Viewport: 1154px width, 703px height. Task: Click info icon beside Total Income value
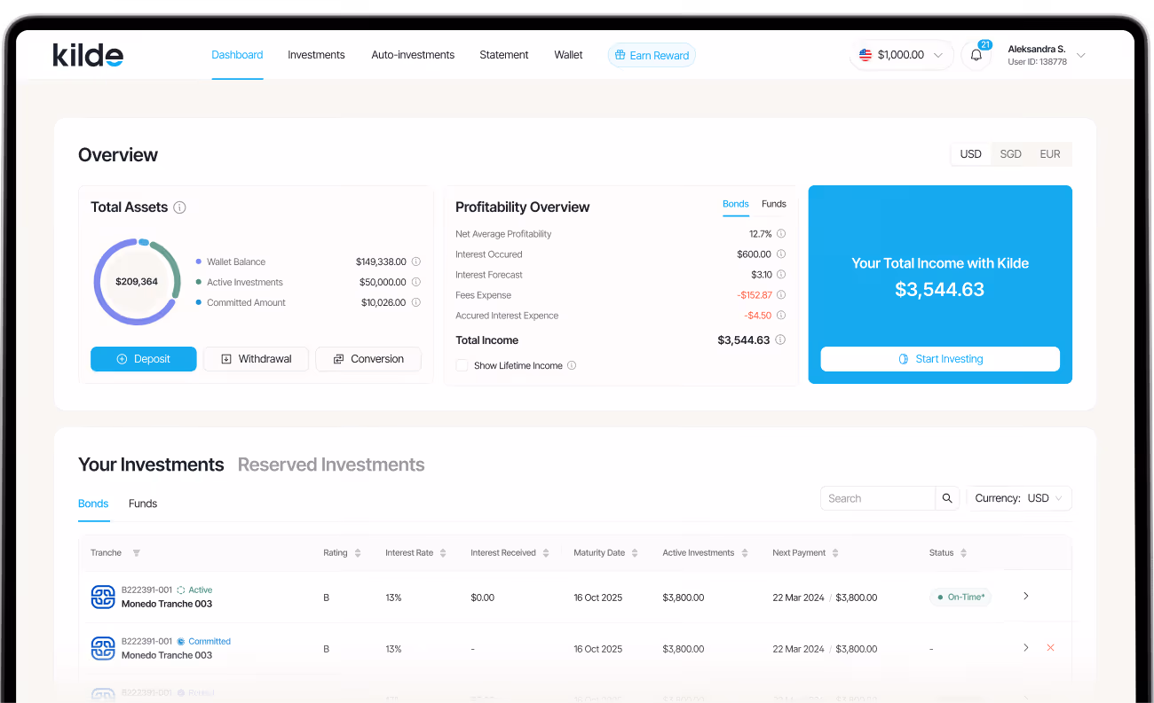pos(780,340)
